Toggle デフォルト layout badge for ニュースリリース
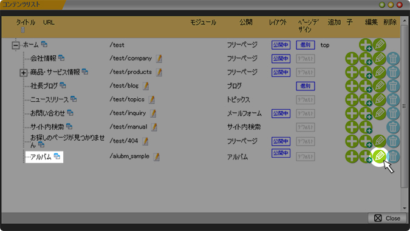 (x=306, y=99)
